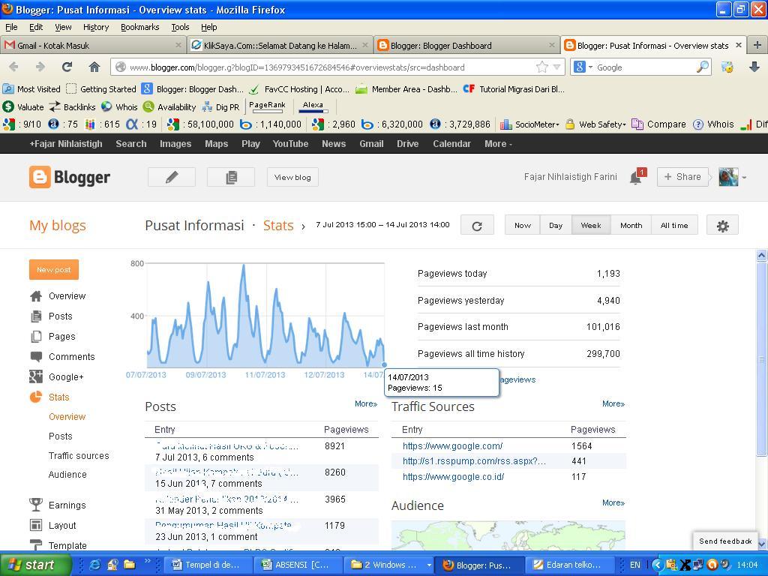Click Firefox home icon
This screenshot has height=576, width=768.
point(94,67)
